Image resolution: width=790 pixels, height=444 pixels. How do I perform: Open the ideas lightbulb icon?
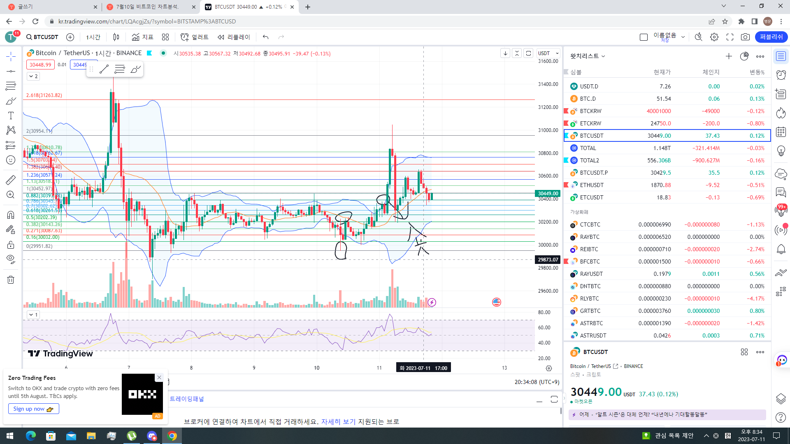(781, 151)
